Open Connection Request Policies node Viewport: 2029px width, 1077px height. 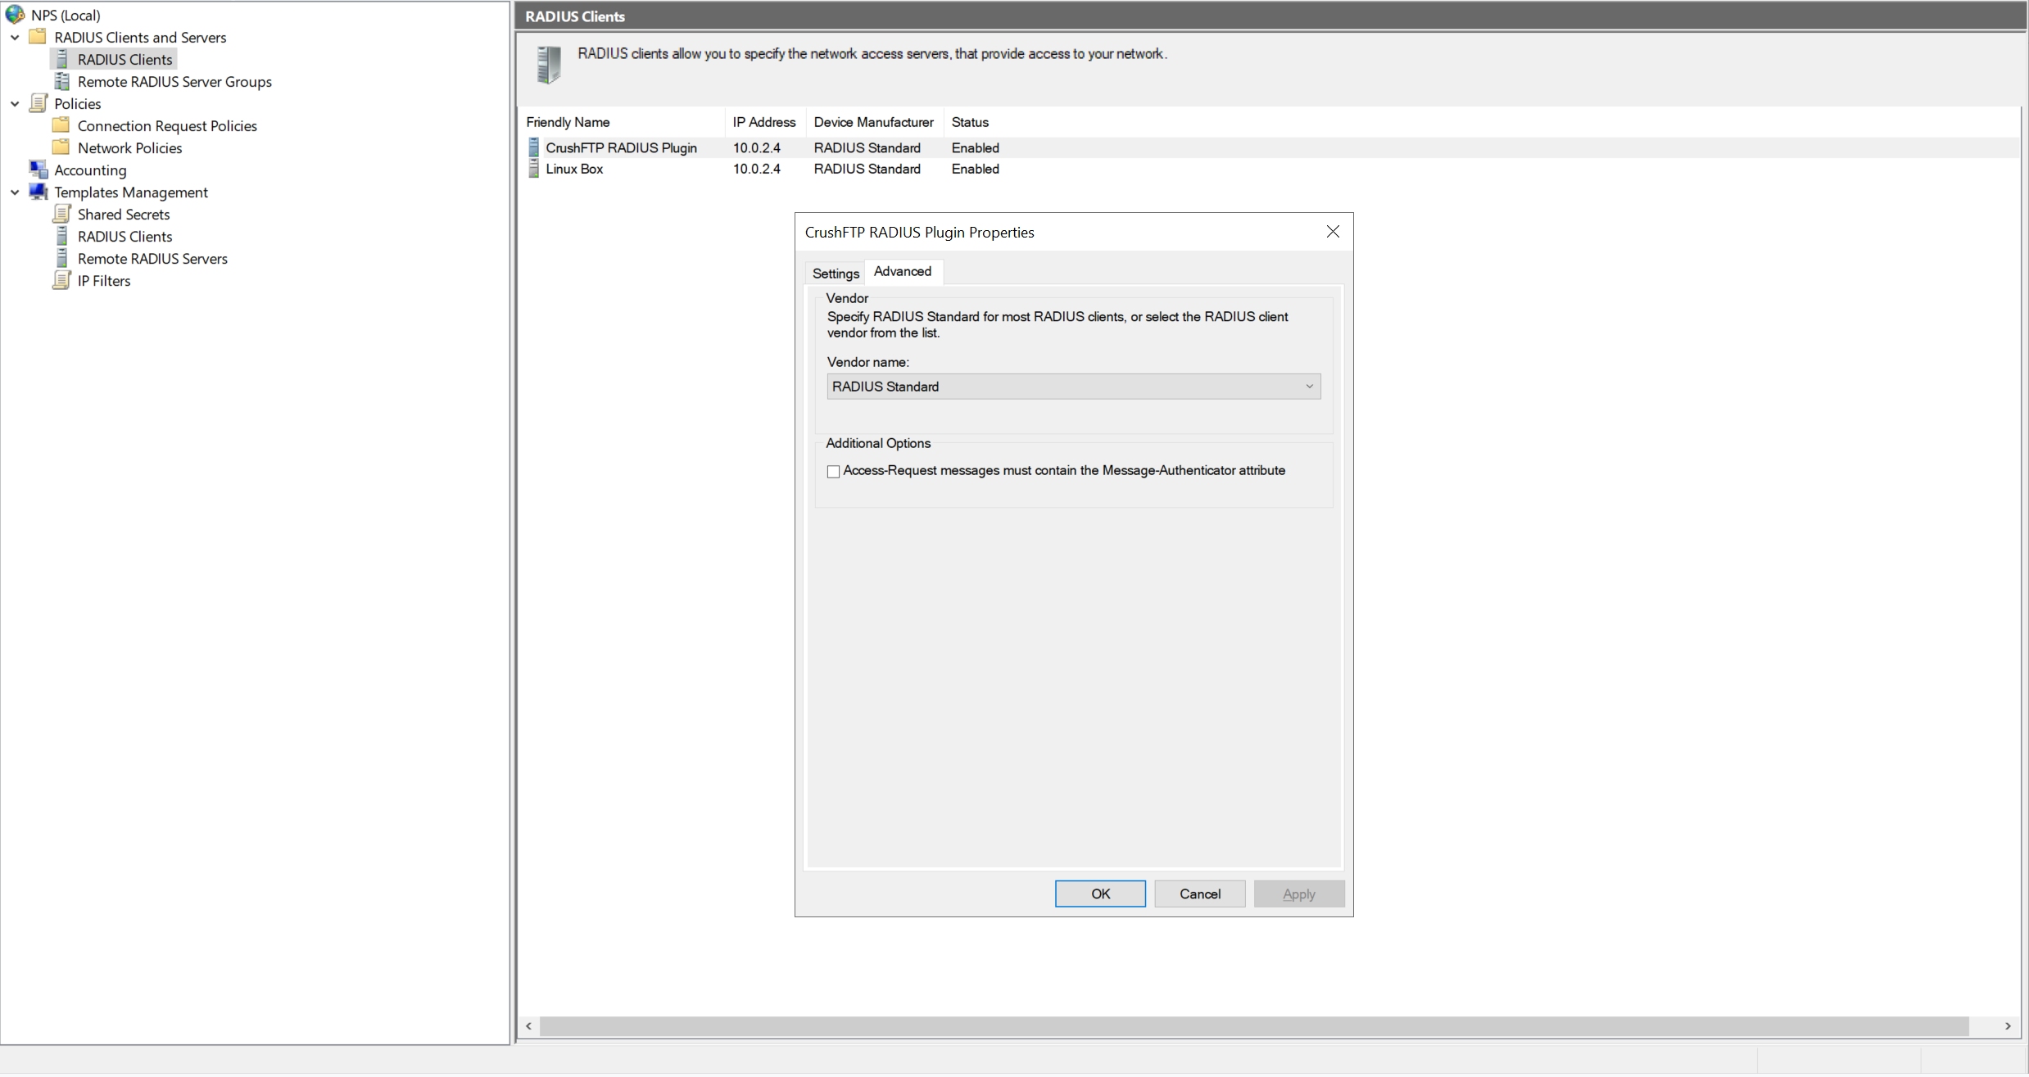pos(167,125)
